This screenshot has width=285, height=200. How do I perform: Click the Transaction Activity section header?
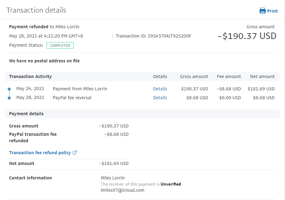click(30, 76)
